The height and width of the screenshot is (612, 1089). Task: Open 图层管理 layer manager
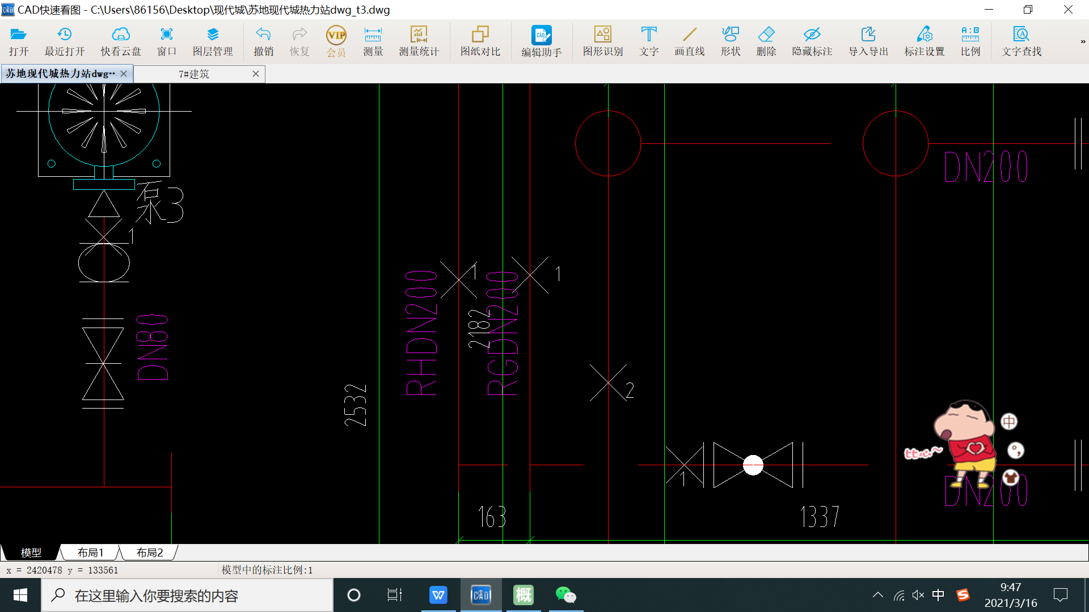click(x=213, y=42)
